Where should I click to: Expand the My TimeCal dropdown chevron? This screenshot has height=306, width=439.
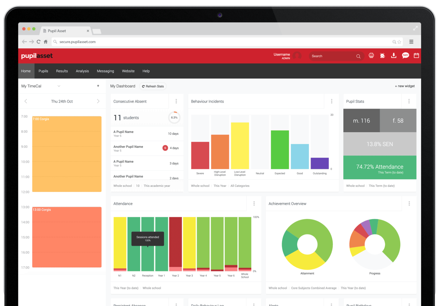(x=59, y=86)
